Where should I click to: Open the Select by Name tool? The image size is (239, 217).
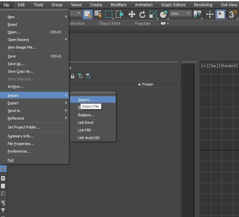click(98, 14)
